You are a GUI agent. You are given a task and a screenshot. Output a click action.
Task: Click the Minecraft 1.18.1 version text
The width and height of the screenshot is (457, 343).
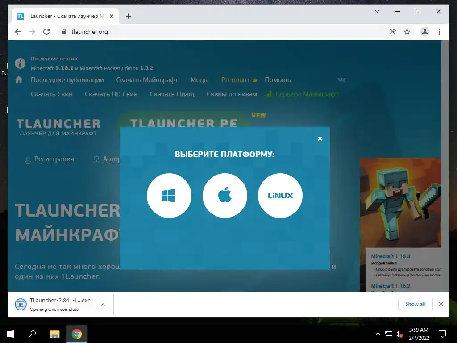52,68
